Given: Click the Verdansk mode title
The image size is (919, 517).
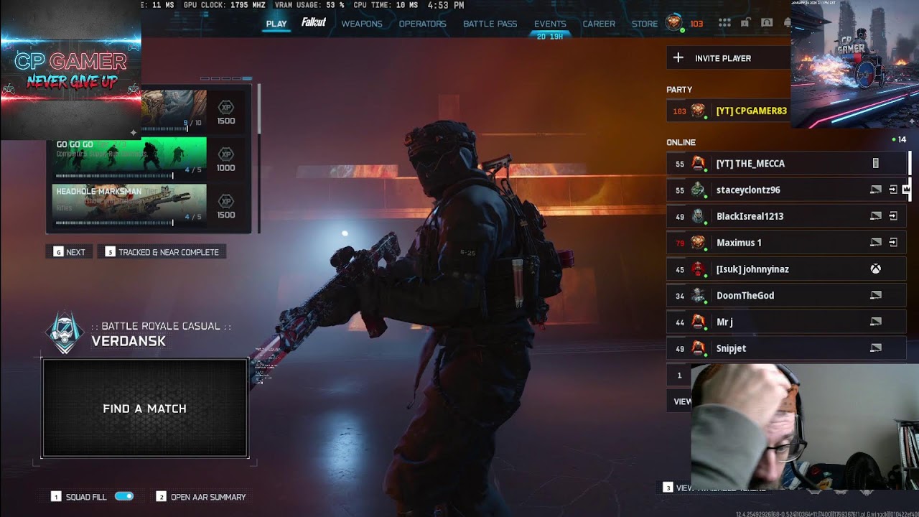Looking at the screenshot, I should point(129,341).
